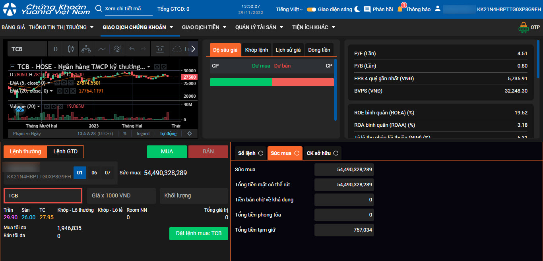Image resolution: width=543 pixels, height=261 pixels.
Task: Expand the Volume (20) indicator dropdown arrow
Action: [39, 106]
